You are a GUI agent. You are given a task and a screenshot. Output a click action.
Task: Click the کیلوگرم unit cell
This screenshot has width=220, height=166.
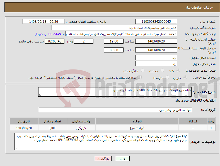81,128
